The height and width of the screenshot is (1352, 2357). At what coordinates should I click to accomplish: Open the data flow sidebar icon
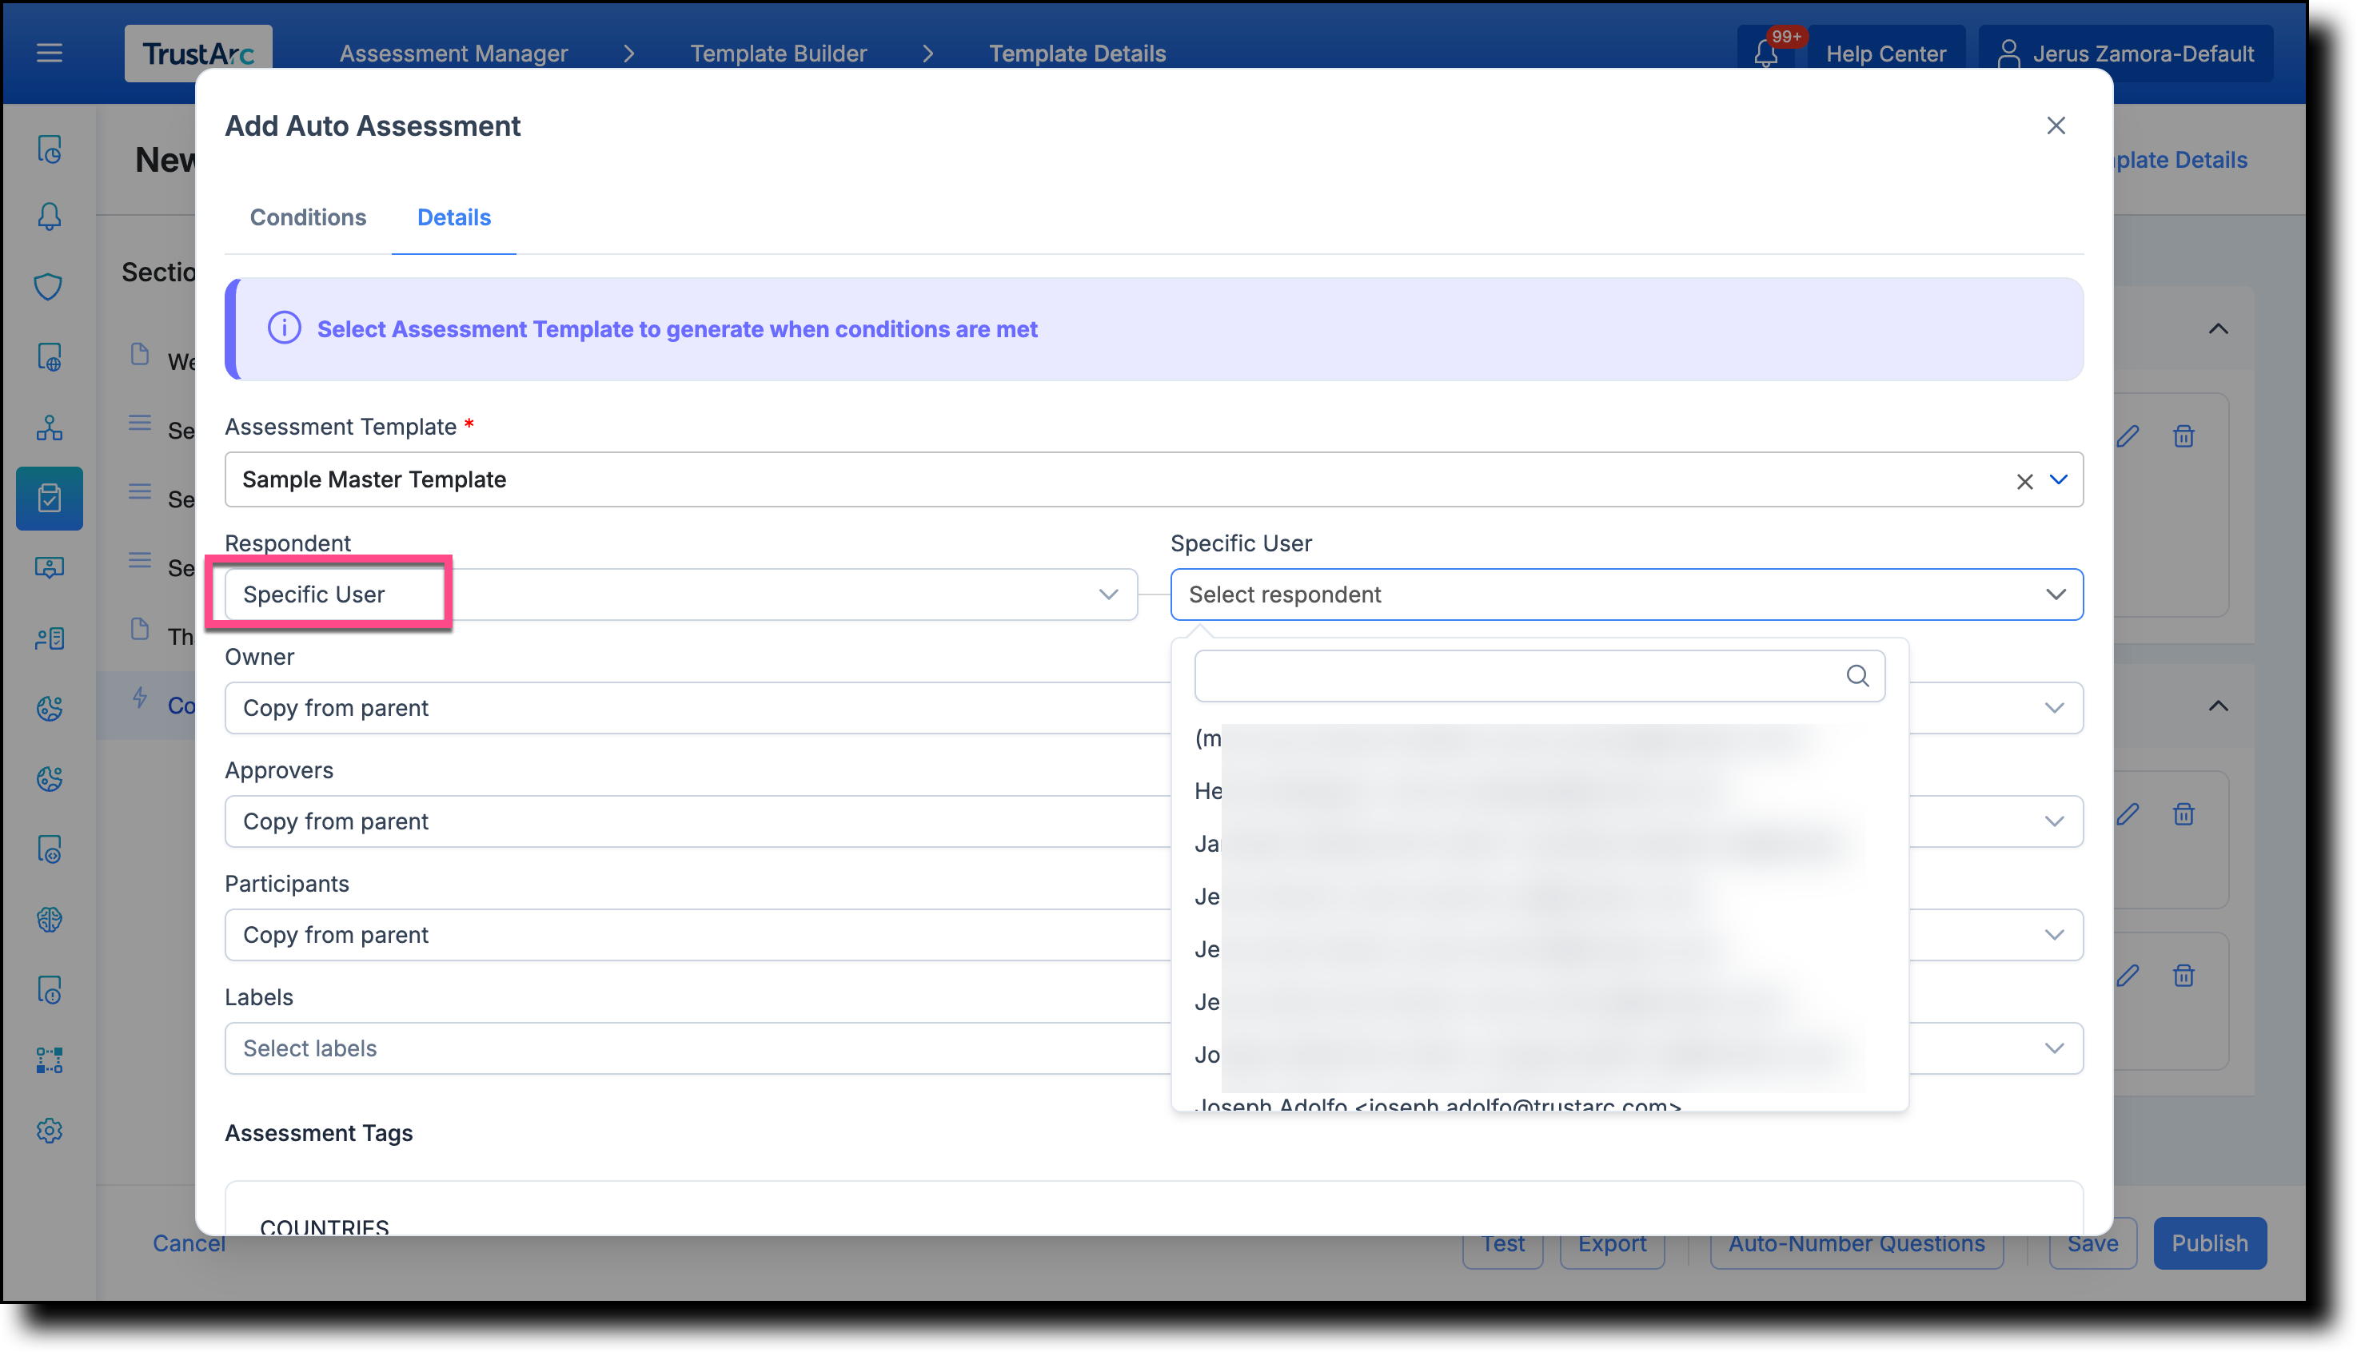pyautogui.click(x=50, y=1060)
